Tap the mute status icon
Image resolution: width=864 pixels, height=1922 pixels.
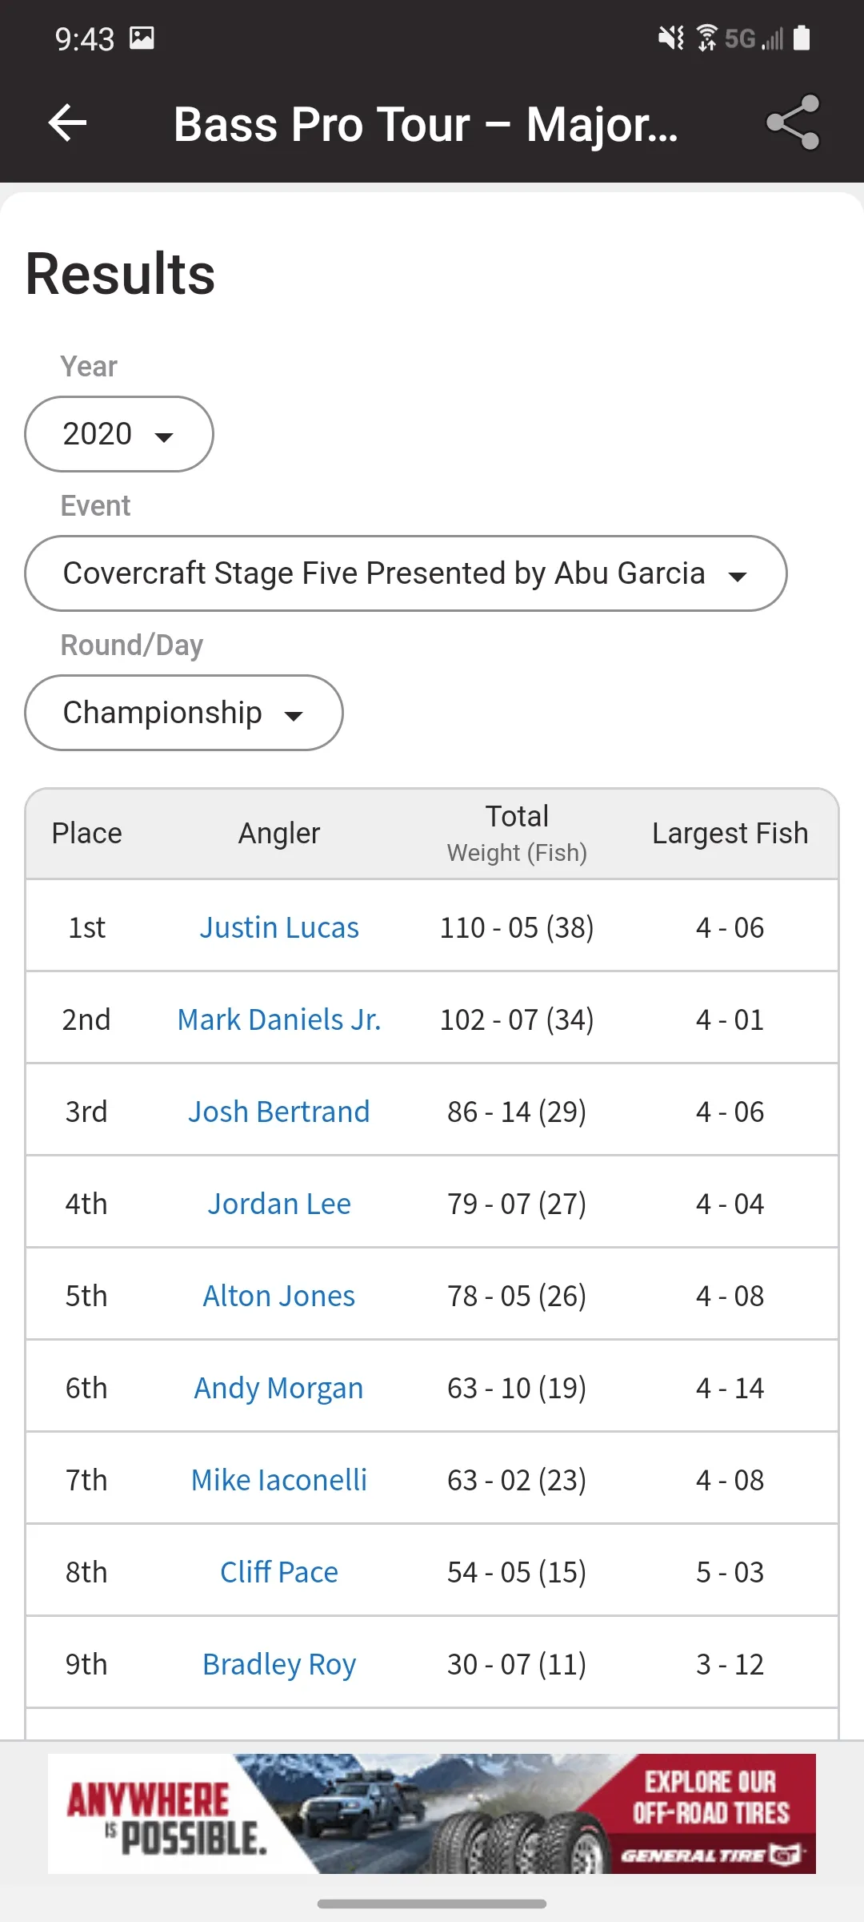click(x=671, y=38)
